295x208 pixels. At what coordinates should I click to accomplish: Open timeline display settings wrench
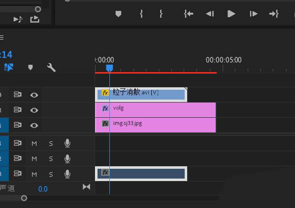[51, 68]
